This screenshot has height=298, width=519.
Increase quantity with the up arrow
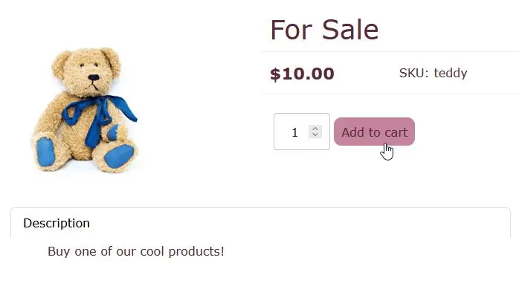pos(315,129)
